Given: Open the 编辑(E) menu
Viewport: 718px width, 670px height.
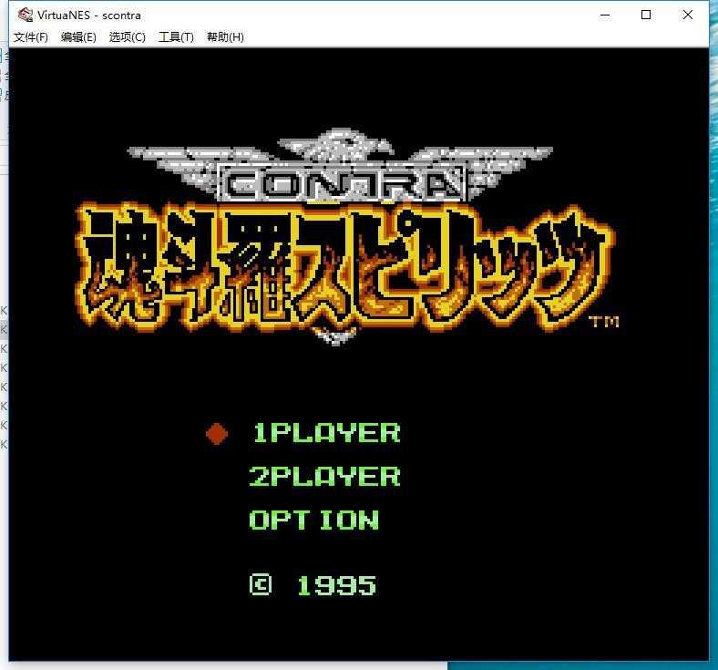Looking at the screenshot, I should click(78, 37).
